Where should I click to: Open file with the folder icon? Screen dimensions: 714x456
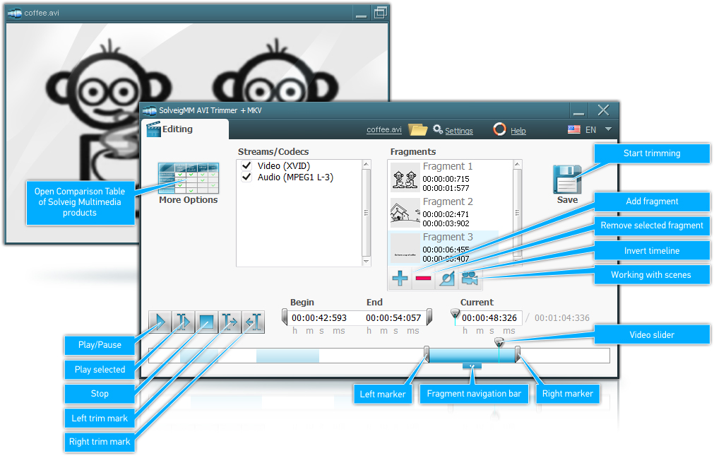pos(417,130)
